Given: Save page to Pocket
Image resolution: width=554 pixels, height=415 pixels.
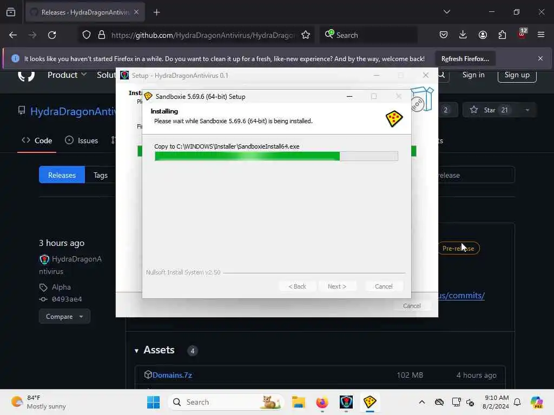Looking at the screenshot, I should tap(444, 35).
